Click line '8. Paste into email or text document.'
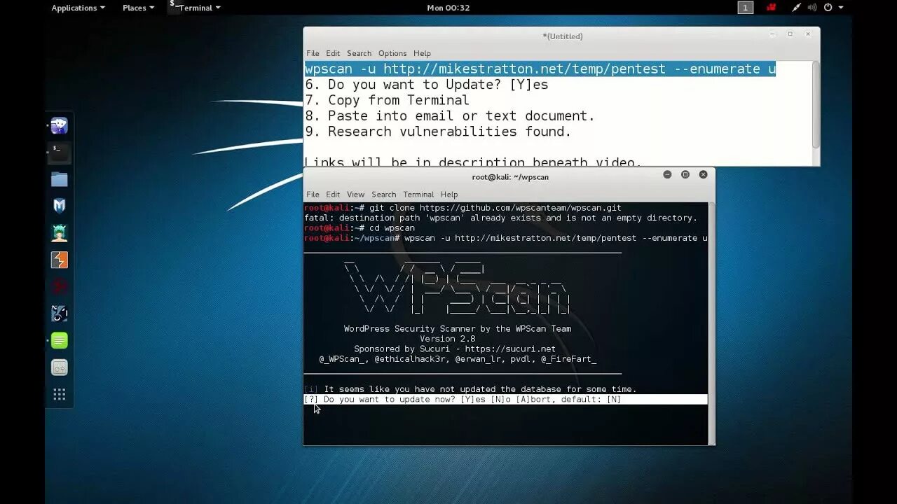The height and width of the screenshot is (504, 897). click(450, 116)
